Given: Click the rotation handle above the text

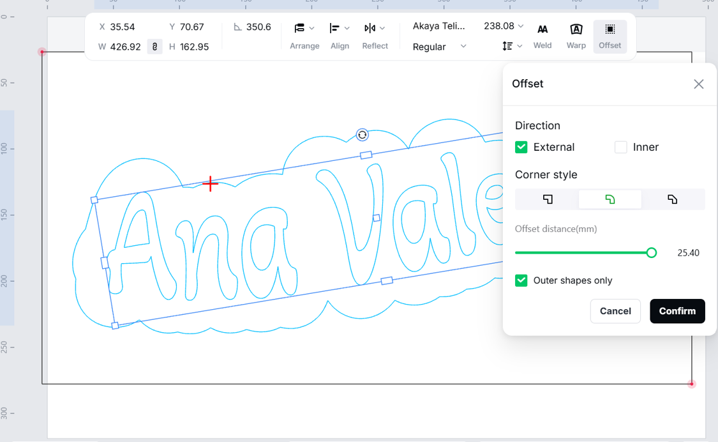Looking at the screenshot, I should (363, 135).
